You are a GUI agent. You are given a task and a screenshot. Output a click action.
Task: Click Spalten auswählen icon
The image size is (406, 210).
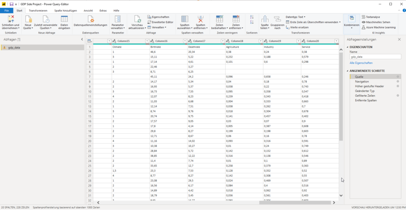click(x=185, y=19)
